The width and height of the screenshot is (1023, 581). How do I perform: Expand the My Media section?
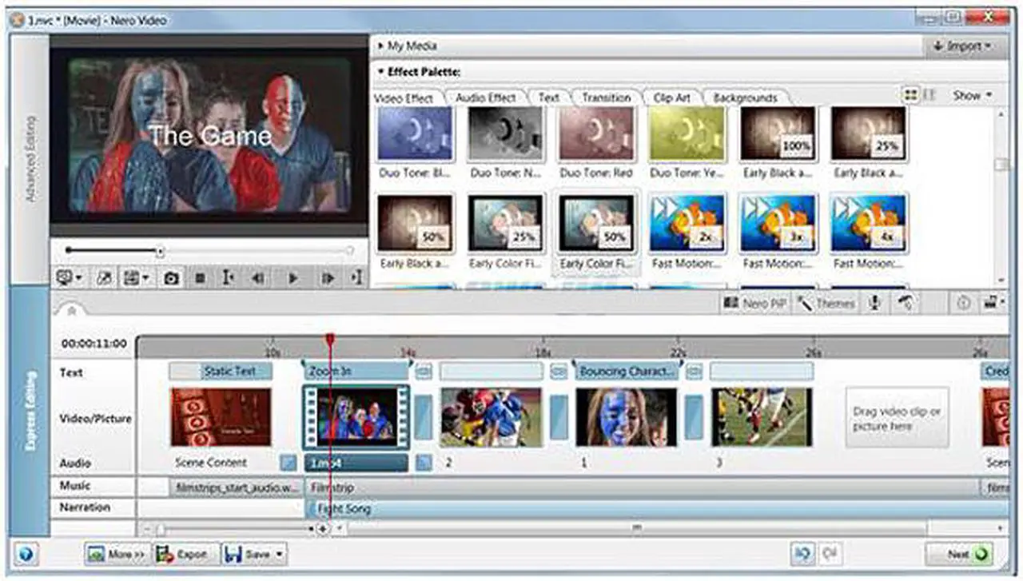tap(408, 46)
